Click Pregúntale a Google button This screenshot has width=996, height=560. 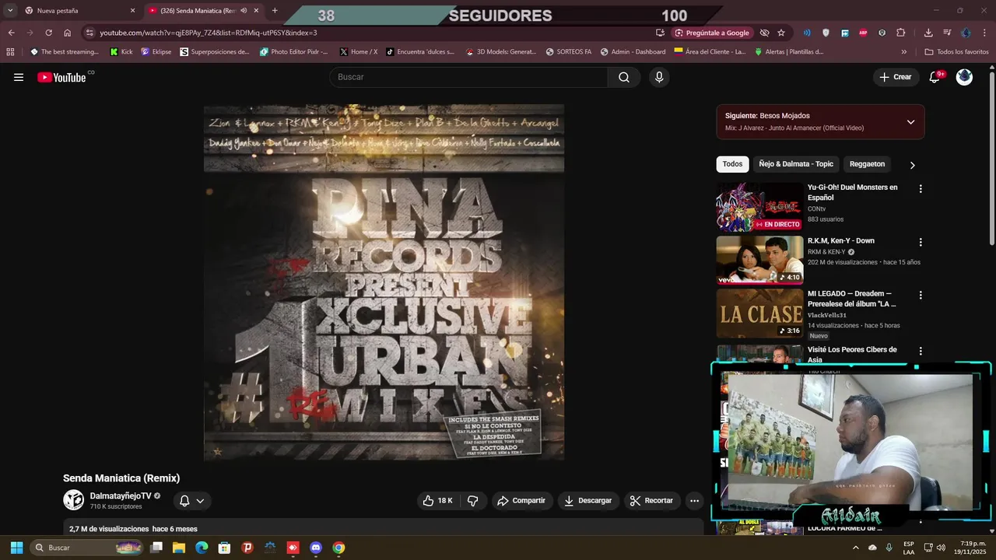point(712,33)
